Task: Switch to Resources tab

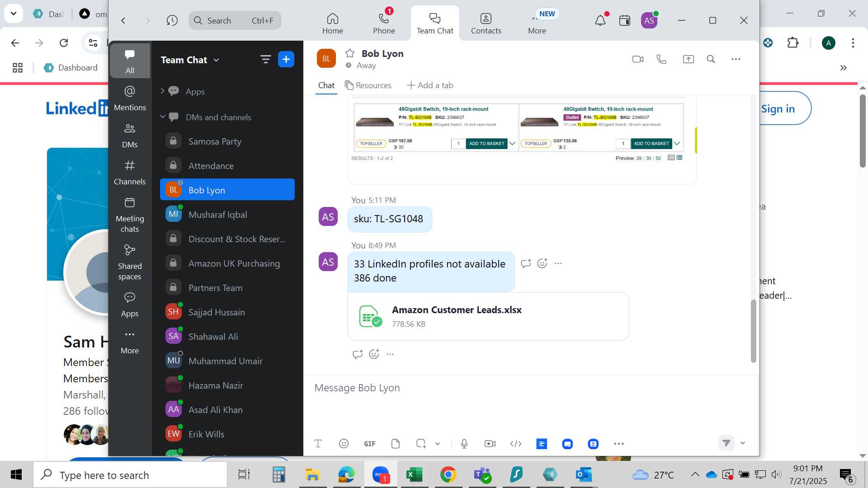Action: [x=368, y=85]
